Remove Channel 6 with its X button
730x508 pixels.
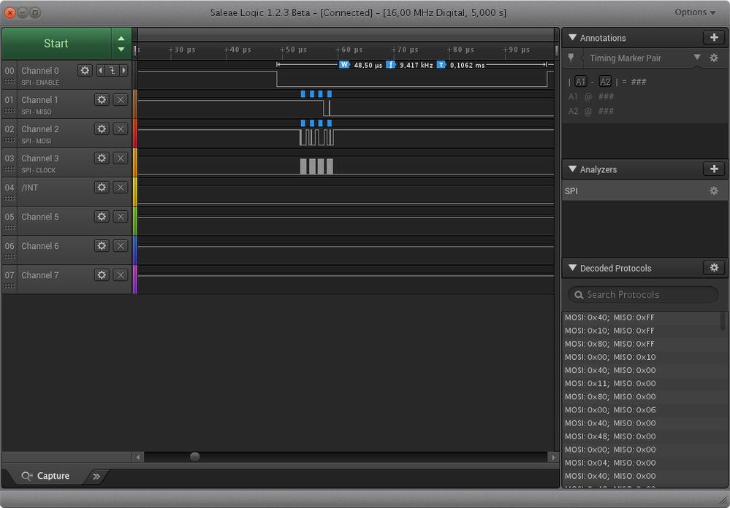tap(121, 246)
